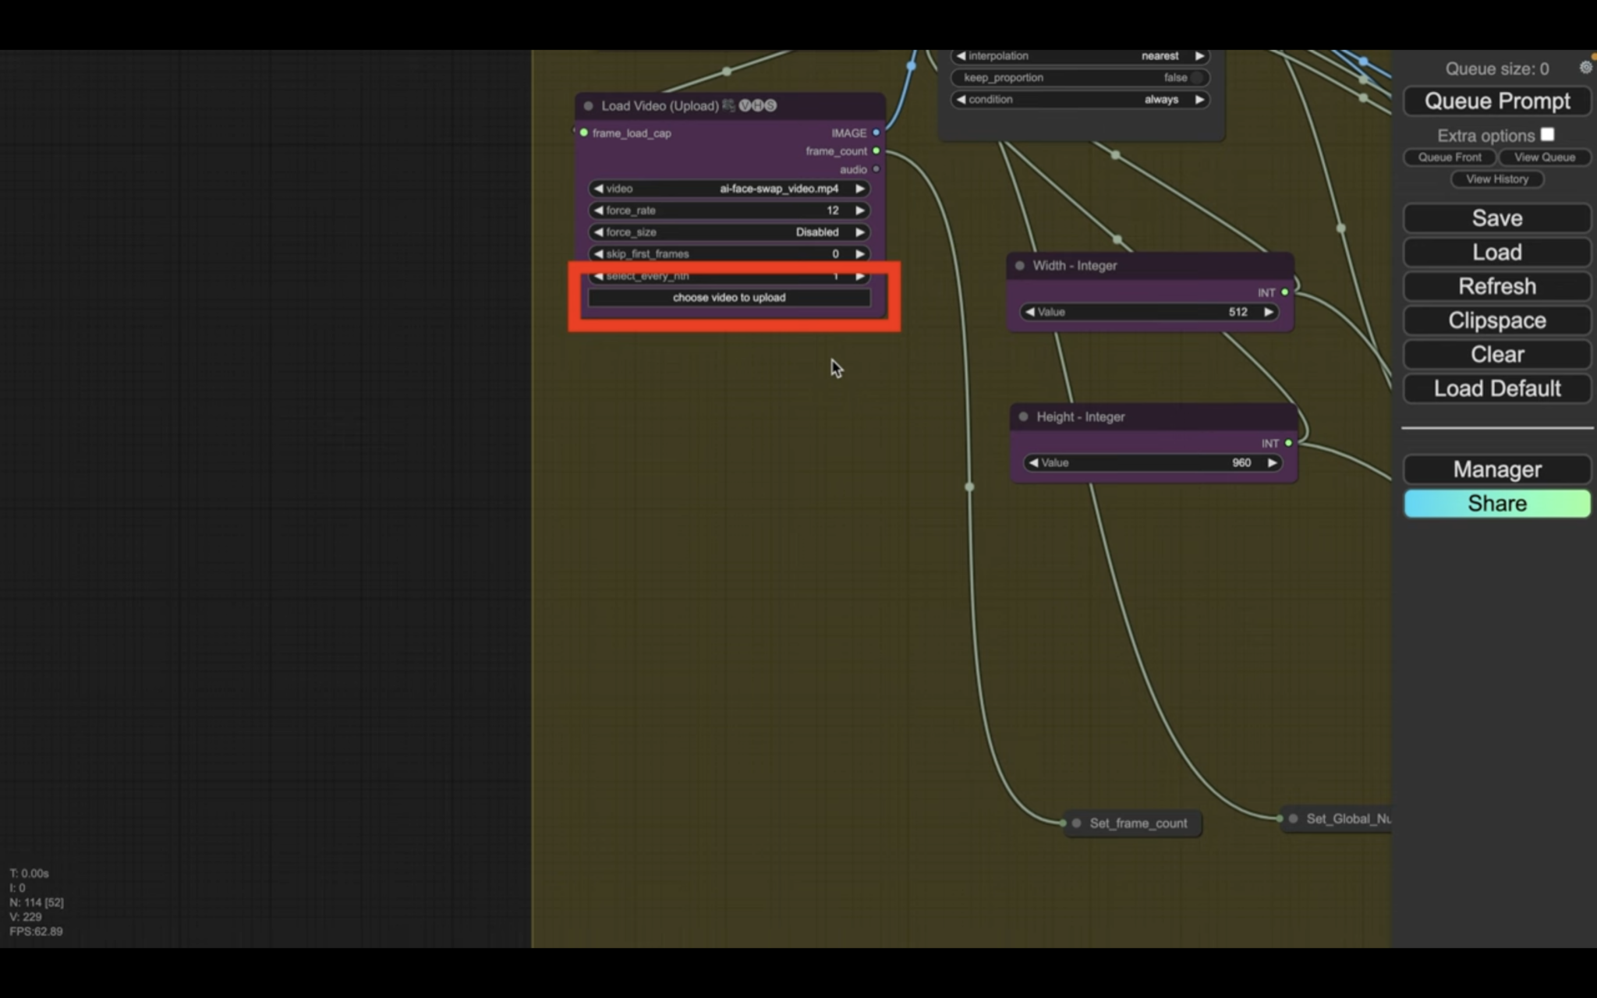Click right arrow on video file selector

click(x=859, y=189)
